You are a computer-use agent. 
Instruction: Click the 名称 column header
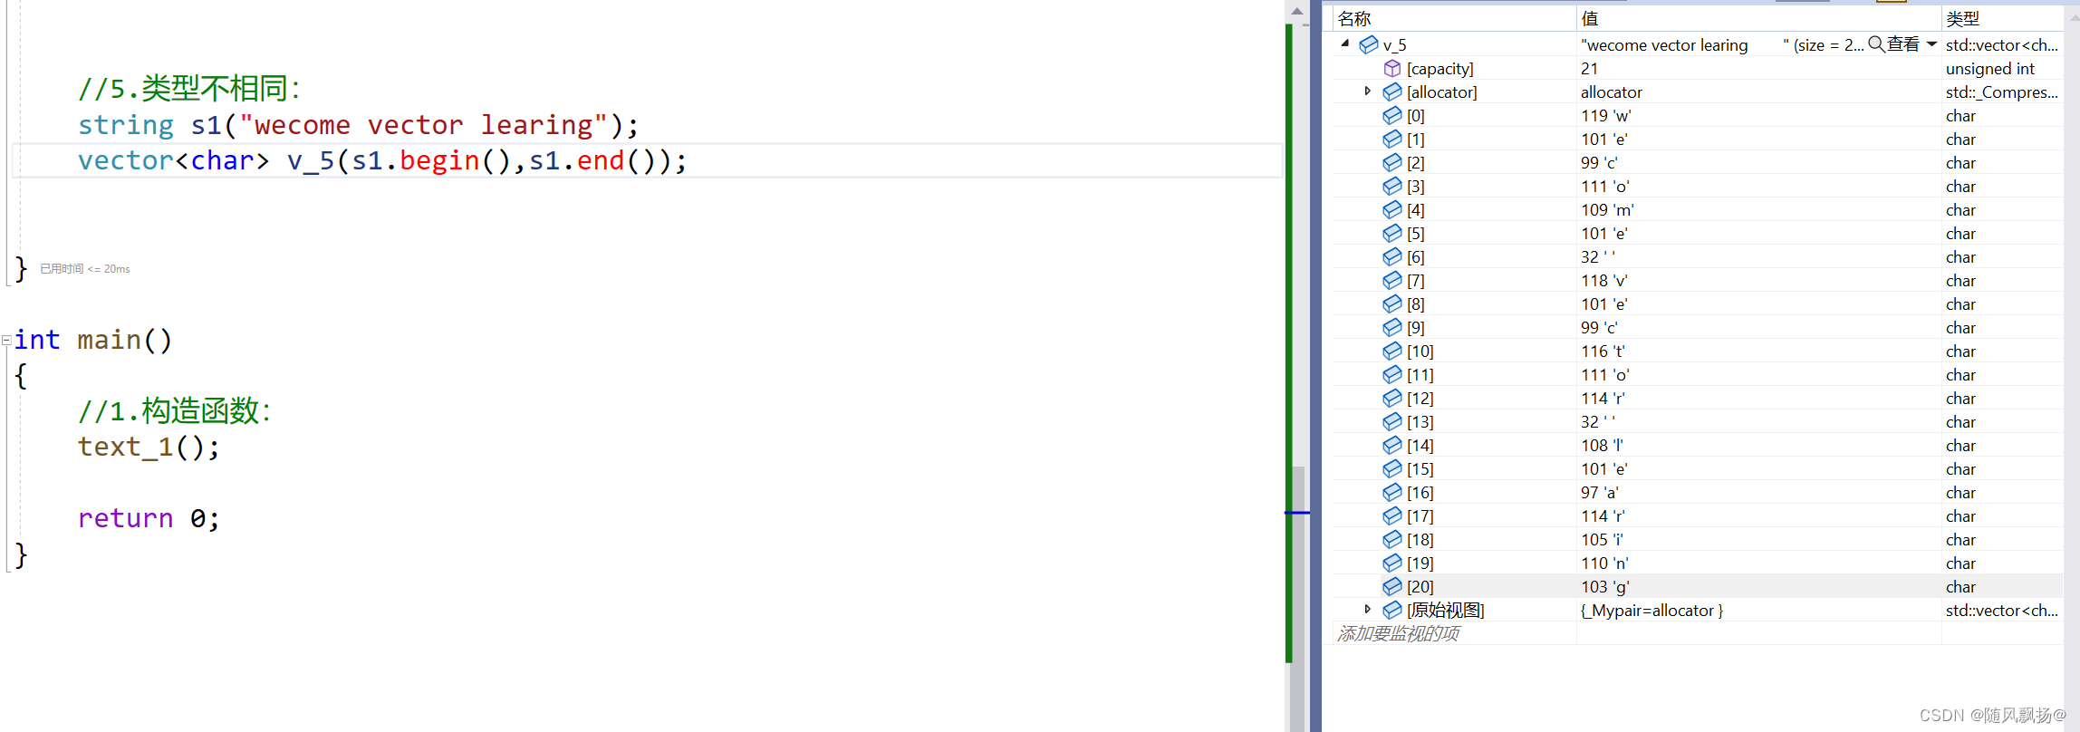pyautogui.click(x=1454, y=18)
